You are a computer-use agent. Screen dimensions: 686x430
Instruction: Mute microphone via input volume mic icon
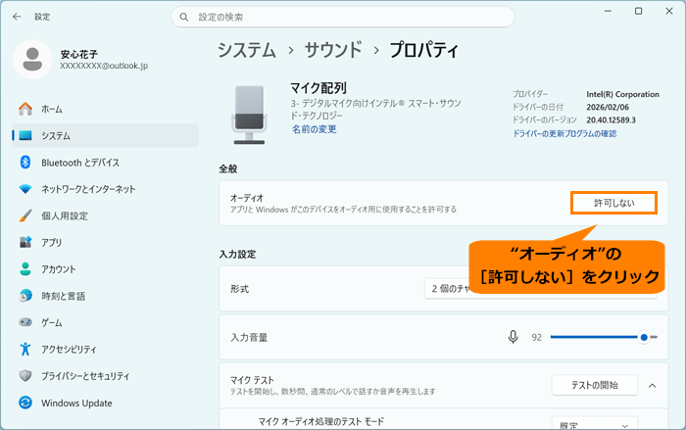514,337
